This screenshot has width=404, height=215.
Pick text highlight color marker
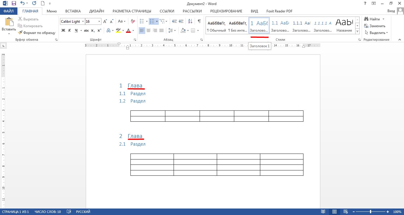[118, 30]
